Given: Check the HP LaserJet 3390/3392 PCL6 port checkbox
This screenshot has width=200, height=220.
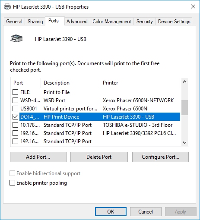Looking at the screenshot, I should tap(15, 133).
